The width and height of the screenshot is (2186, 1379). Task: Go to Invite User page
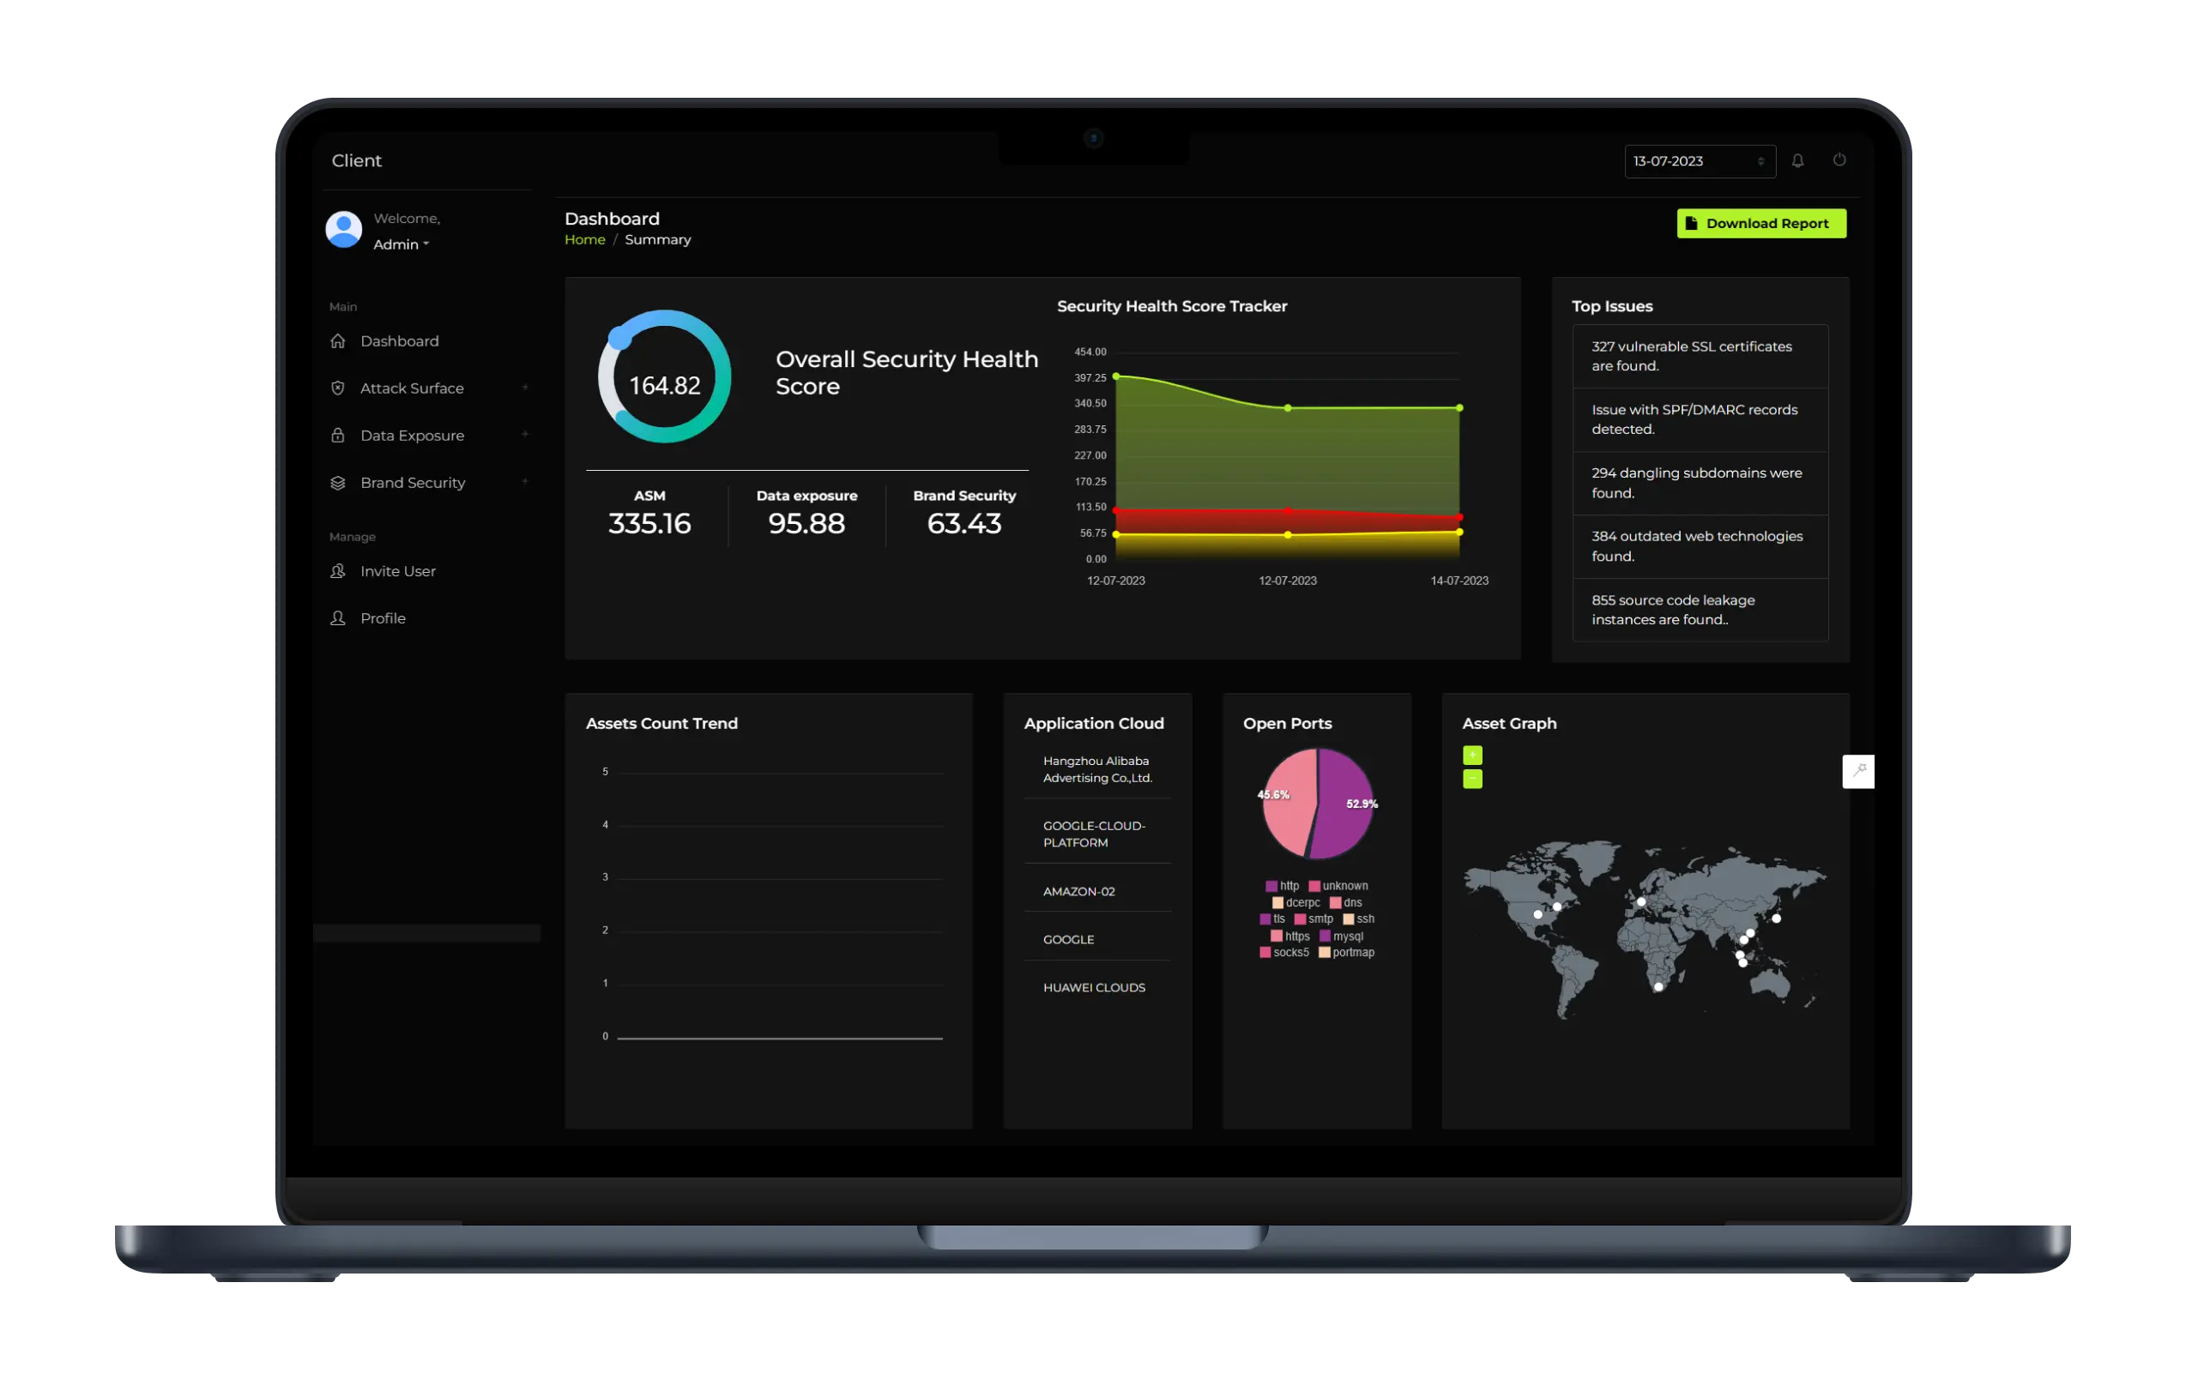click(397, 570)
